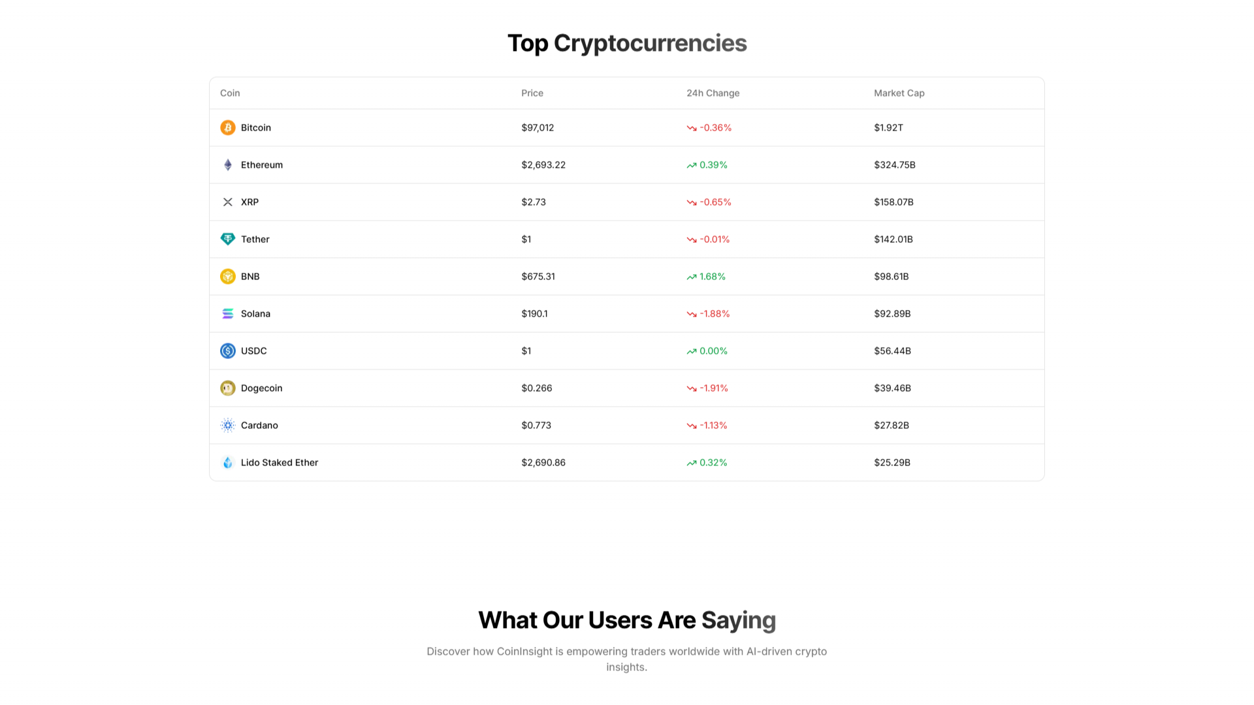Click the BNB yellow logo
This screenshot has width=1254, height=705.
tap(227, 276)
